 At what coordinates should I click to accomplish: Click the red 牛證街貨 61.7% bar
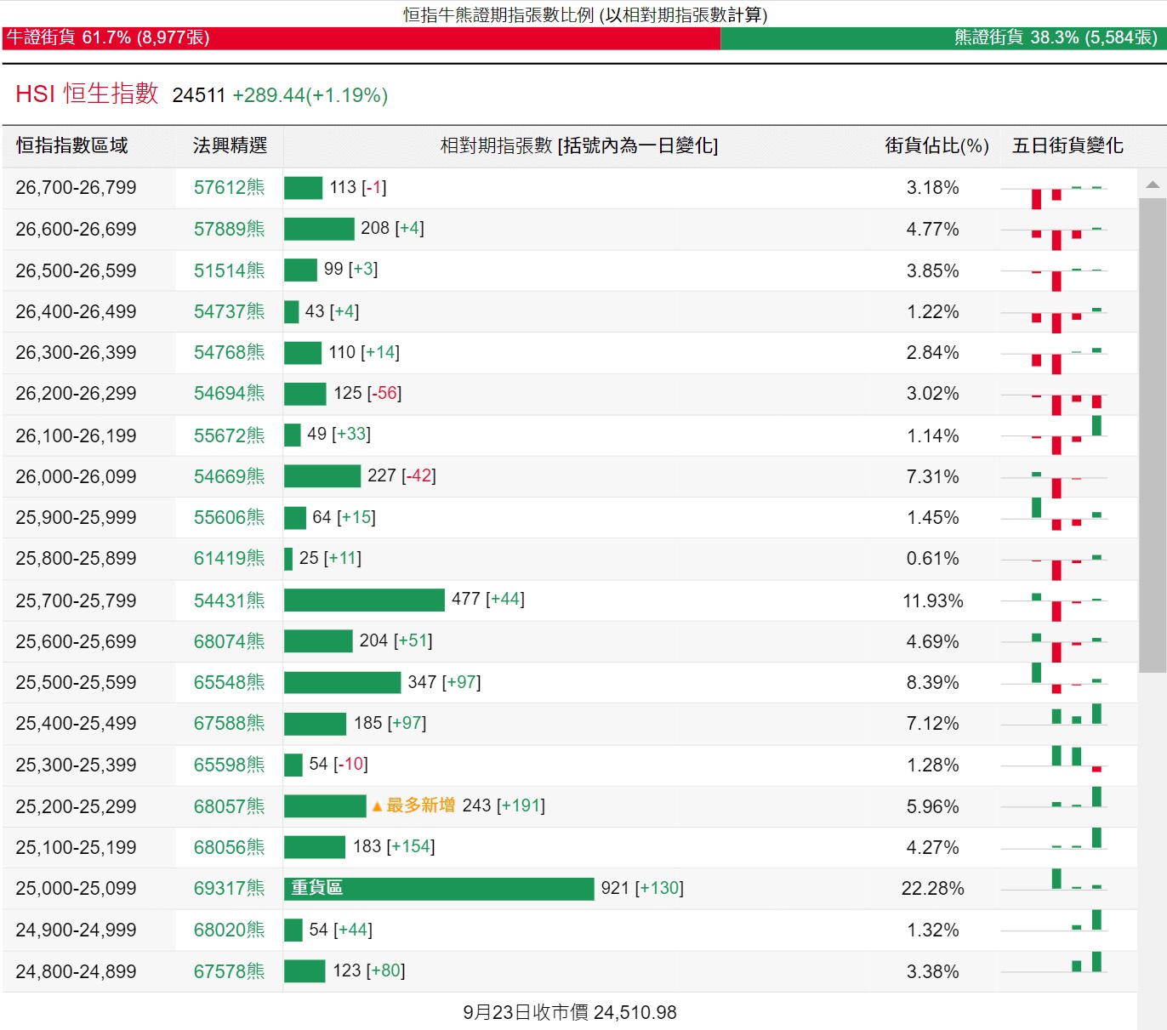coord(361,38)
